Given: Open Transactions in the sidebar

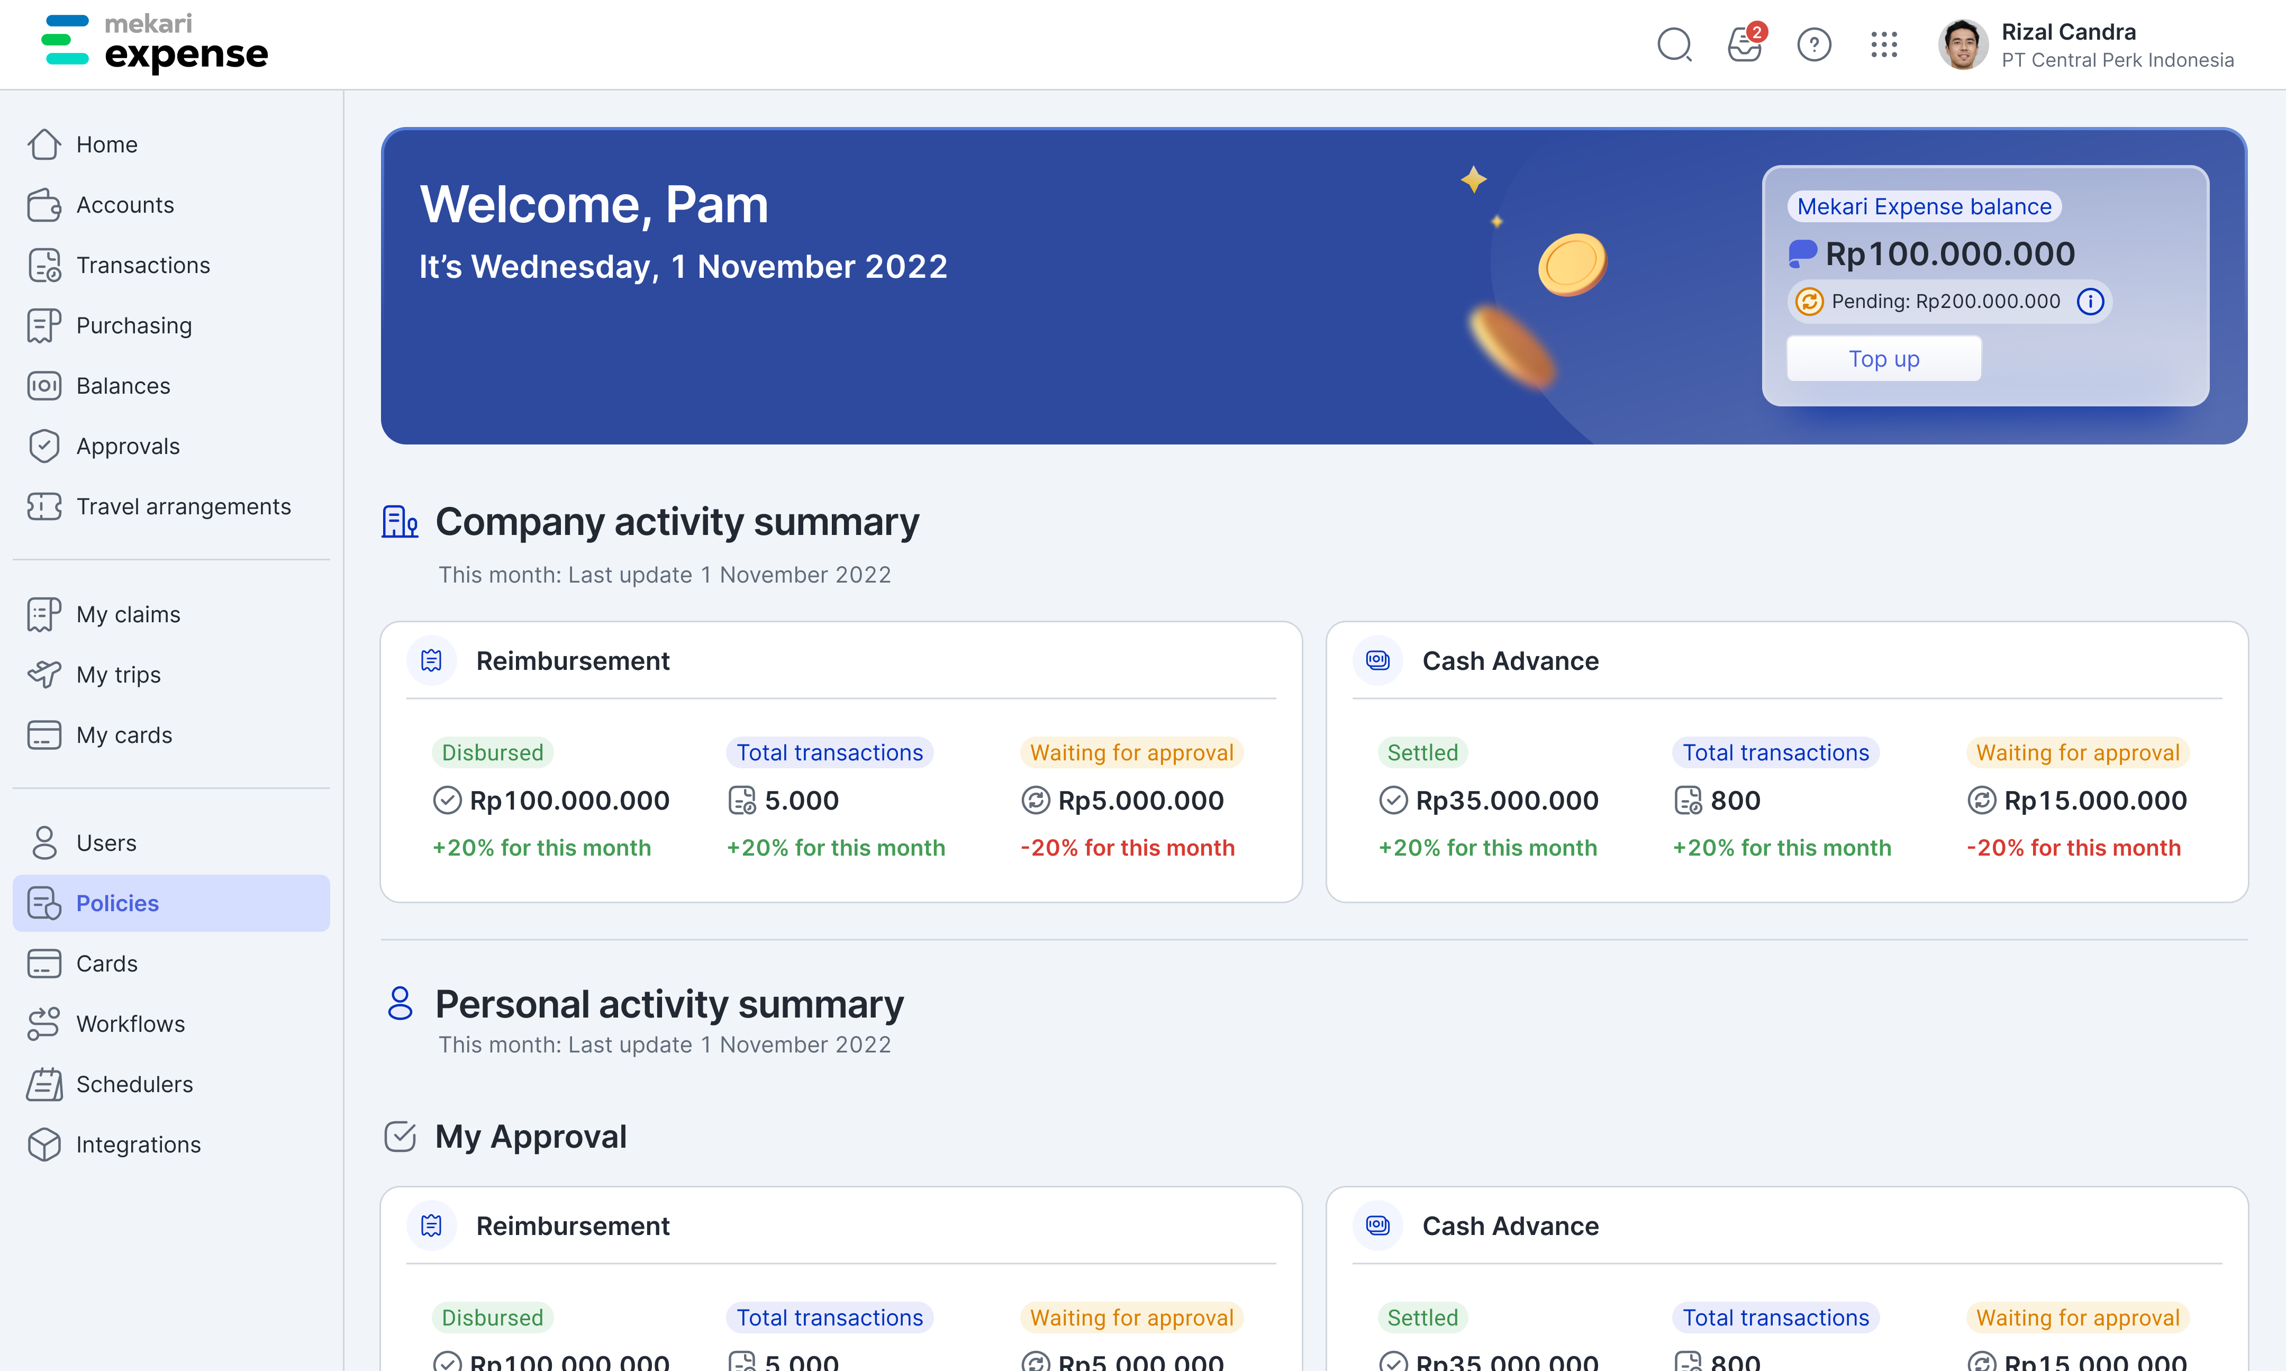Looking at the screenshot, I should tap(142, 265).
